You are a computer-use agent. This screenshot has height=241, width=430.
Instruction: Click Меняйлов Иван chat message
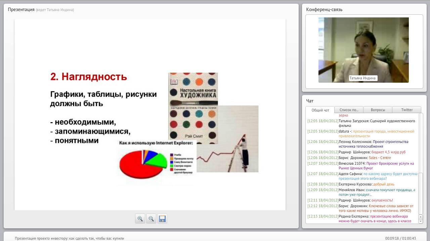(362, 192)
